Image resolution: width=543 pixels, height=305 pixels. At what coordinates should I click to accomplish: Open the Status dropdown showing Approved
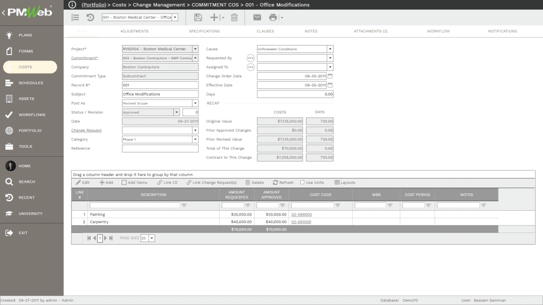click(x=177, y=112)
